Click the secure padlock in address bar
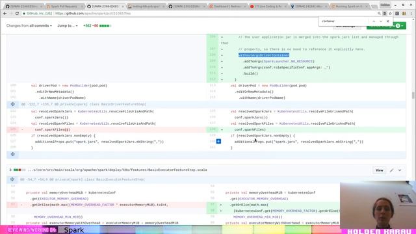This screenshot has width=416, height=234. pyautogui.click(x=24, y=13)
